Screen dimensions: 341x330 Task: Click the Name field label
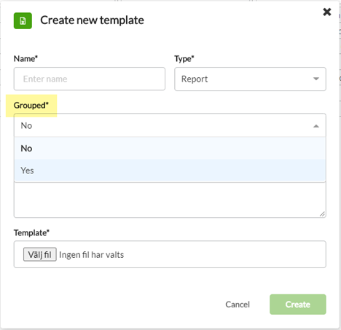click(26, 58)
